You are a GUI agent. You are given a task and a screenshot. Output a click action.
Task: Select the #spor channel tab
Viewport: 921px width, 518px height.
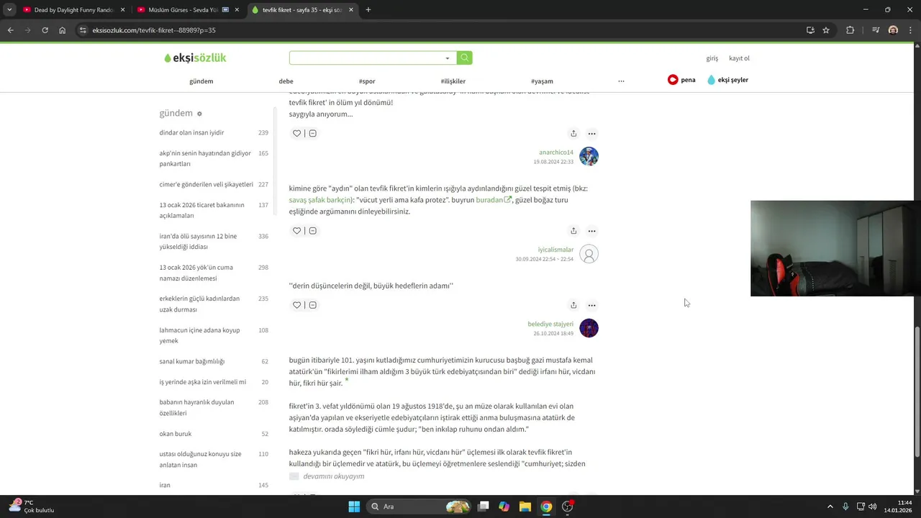[x=367, y=81]
